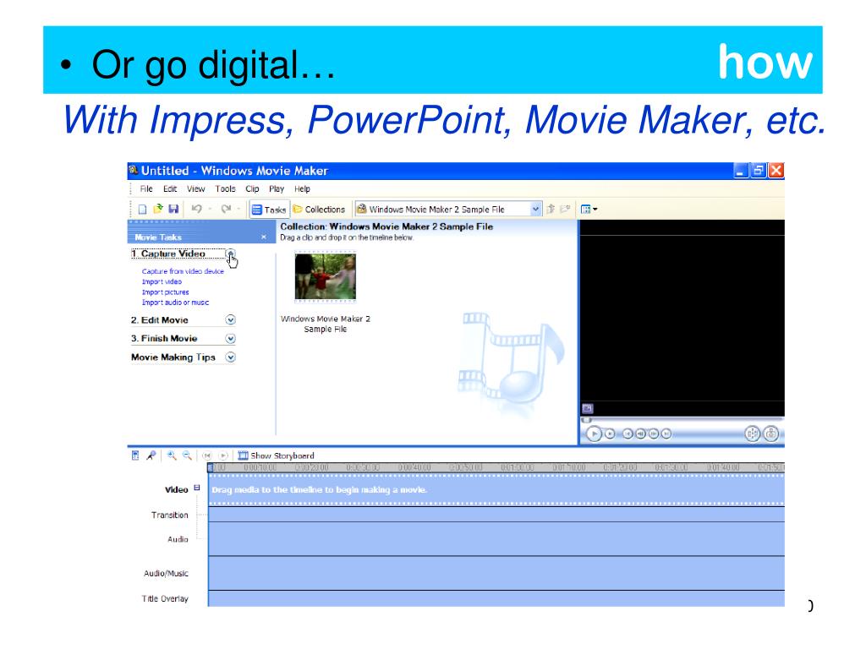Click the Play button in the preview monitor
The image size is (866, 649).
coord(594,434)
